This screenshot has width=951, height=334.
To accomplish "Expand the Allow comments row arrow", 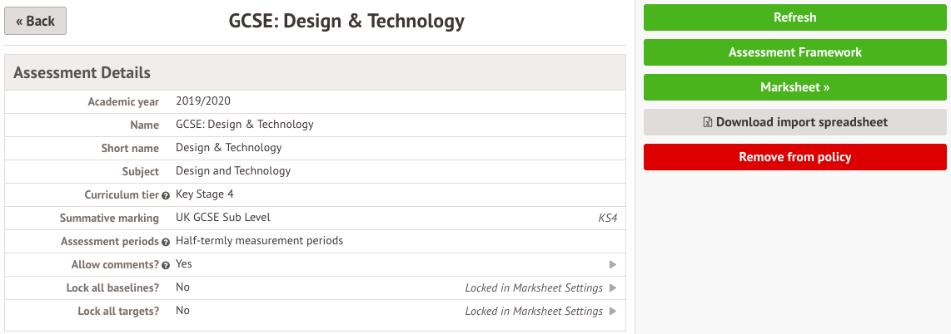I will coord(613,264).
